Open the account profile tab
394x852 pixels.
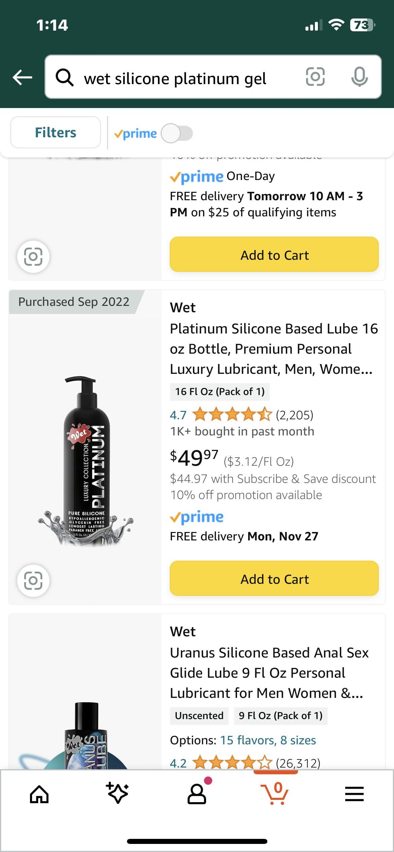(x=197, y=794)
